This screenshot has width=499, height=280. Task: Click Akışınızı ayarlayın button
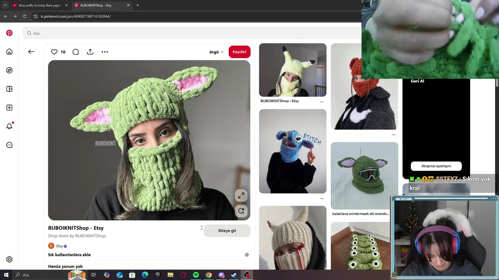click(x=436, y=166)
